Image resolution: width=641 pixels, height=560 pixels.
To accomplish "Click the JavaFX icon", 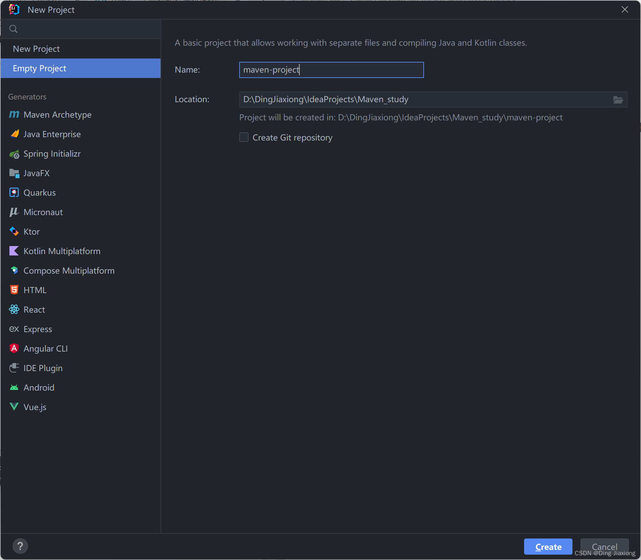I will click(x=14, y=173).
